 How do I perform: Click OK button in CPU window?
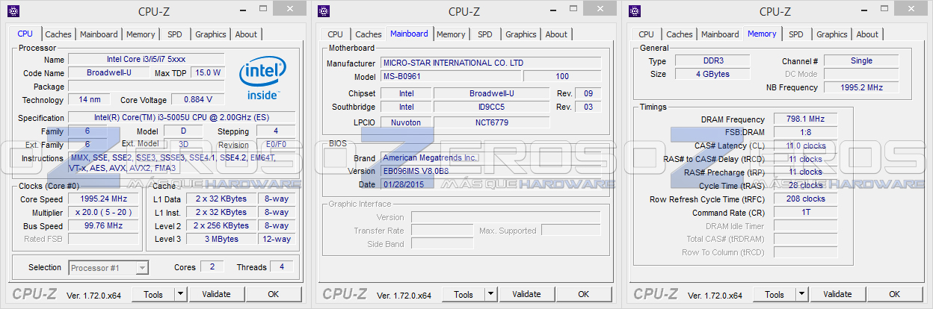tap(274, 294)
